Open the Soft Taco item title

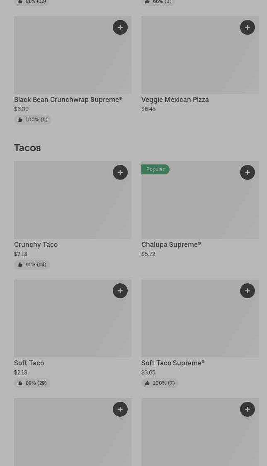point(29,363)
